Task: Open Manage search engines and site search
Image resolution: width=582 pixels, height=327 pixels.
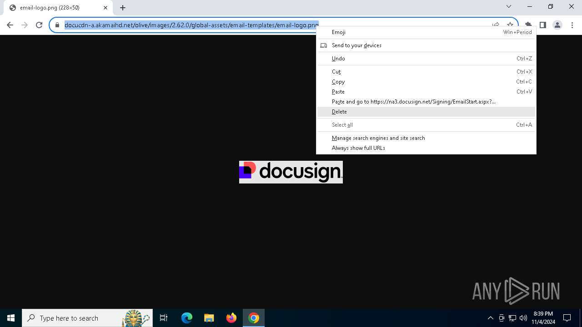Action: [x=426, y=138]
